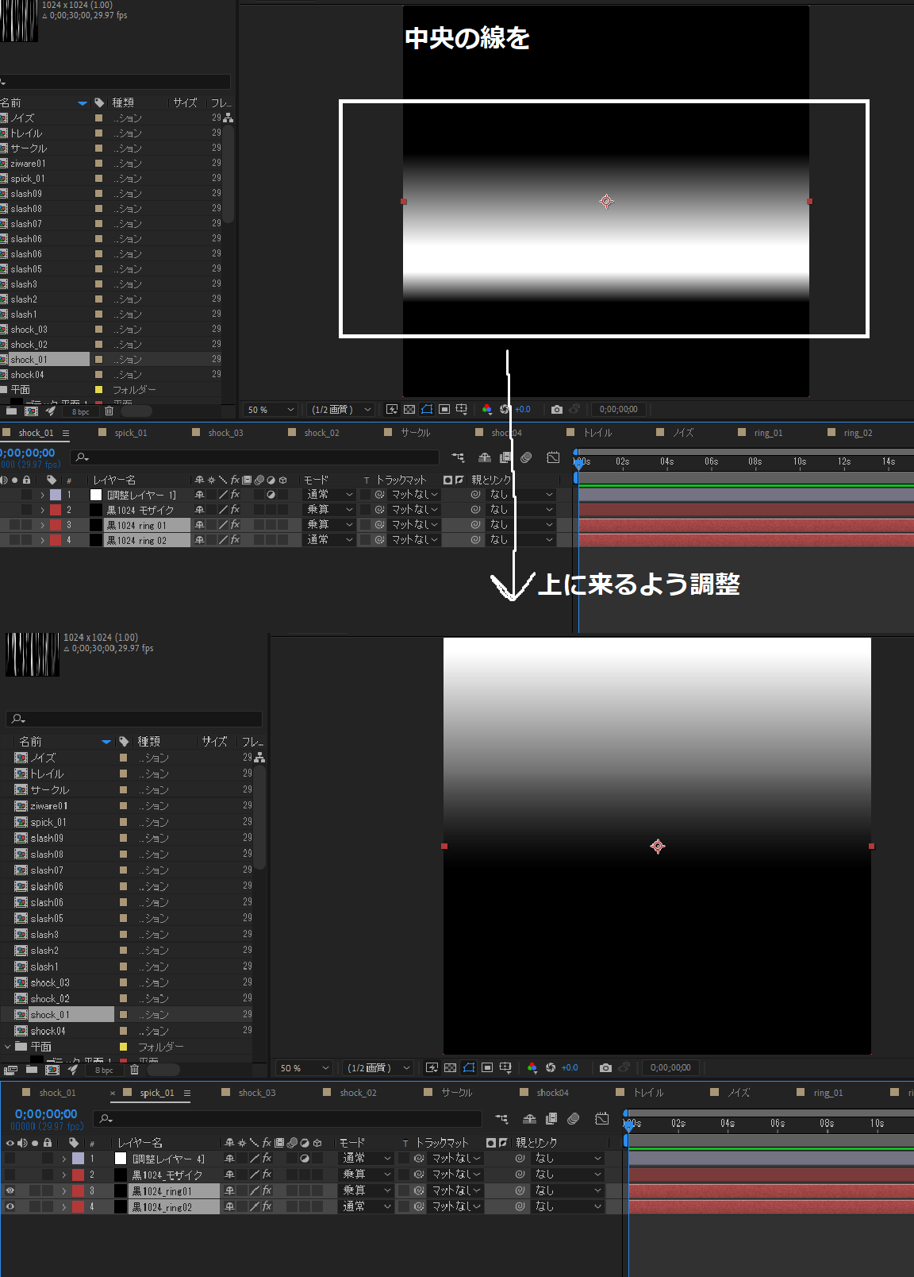Switch to shock_03 tab in lower timeline
This screenshot has width=914, height=1277.
click(x=257, y=1093)
